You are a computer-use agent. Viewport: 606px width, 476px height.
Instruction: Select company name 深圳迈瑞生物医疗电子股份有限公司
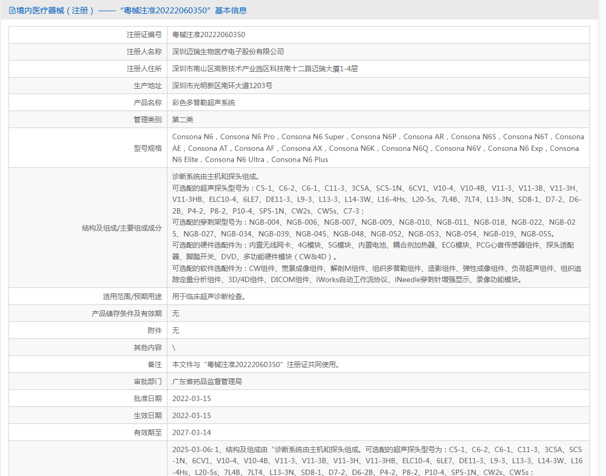(228, 52)
